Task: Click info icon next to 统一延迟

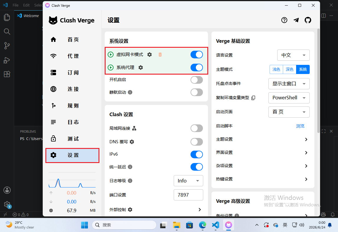Action: [130, 167]
